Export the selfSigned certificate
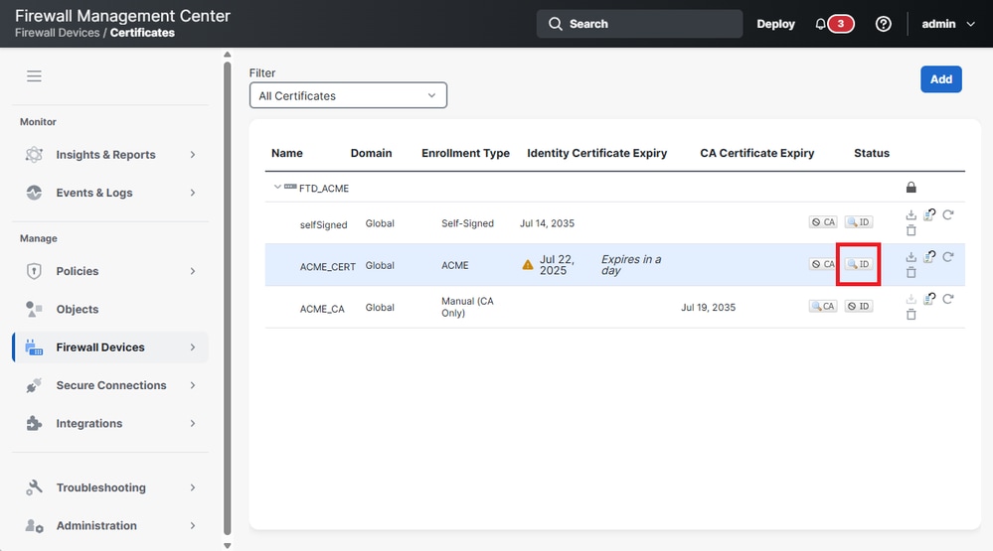 point(911,214)
